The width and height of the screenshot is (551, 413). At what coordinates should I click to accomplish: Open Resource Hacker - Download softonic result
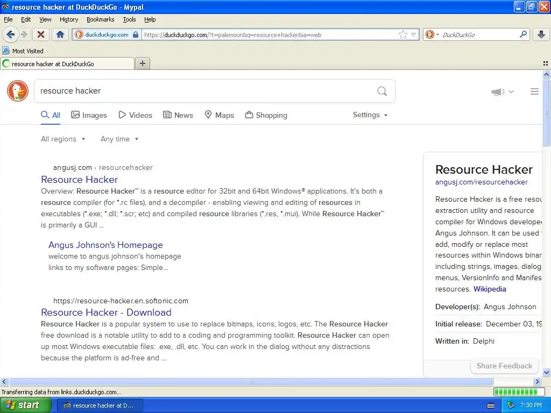coord(106,312)
